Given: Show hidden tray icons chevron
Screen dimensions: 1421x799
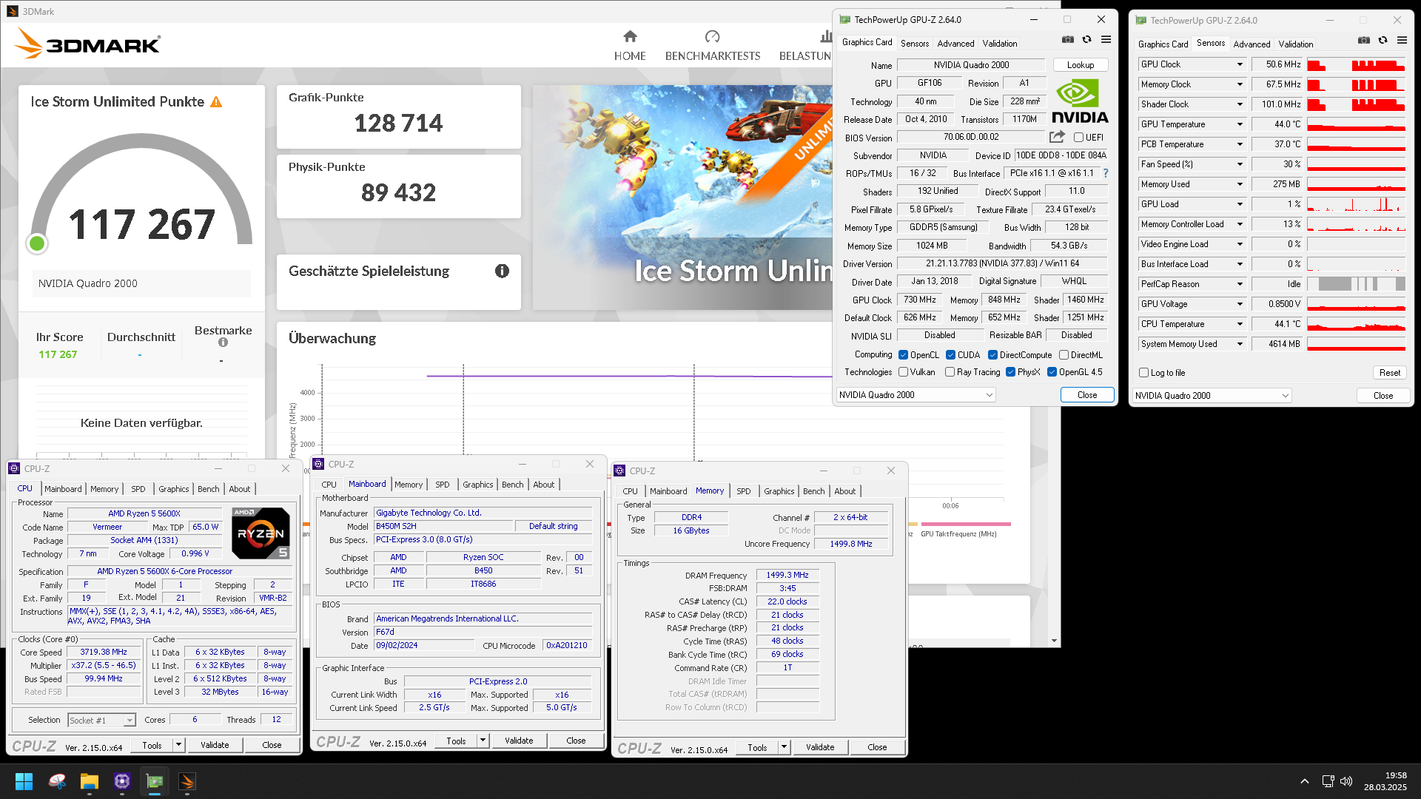Looking at the screenshot, I should (x=1305, y=781).
